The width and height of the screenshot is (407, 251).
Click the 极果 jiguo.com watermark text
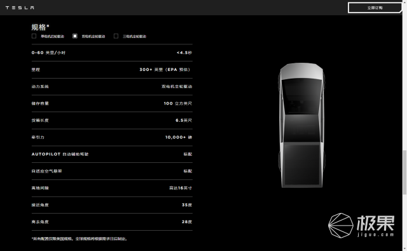point(376,226)
